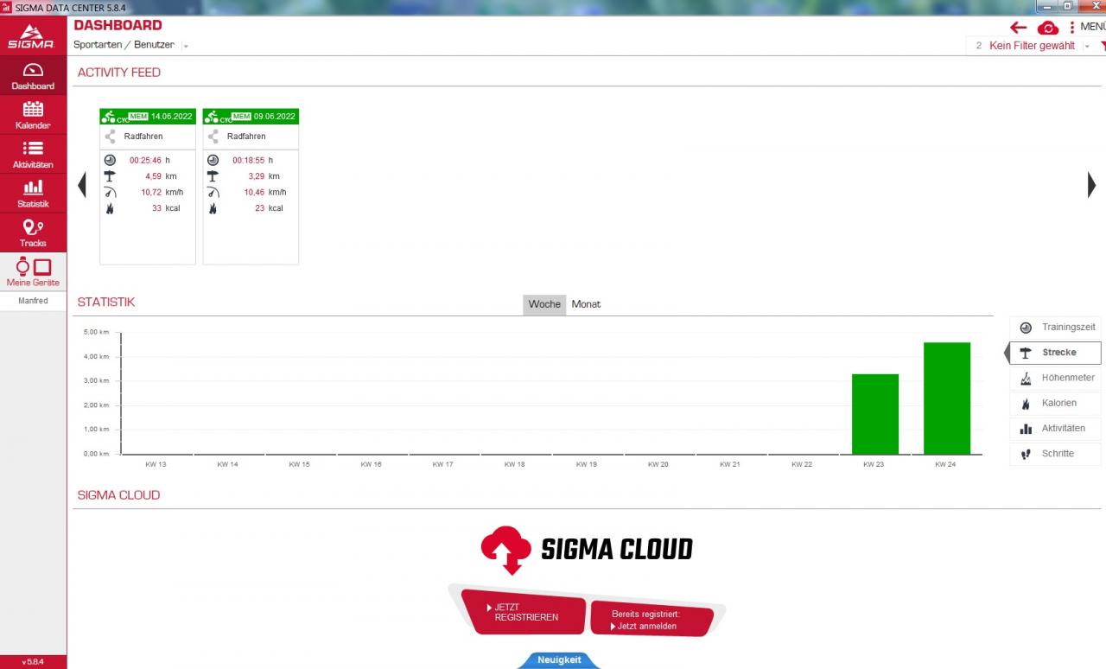Image resolution: width=1106 pixels, height=669 pixels.
Task: Click the green KW 24 bar
Action: click(x=946, y=398)
